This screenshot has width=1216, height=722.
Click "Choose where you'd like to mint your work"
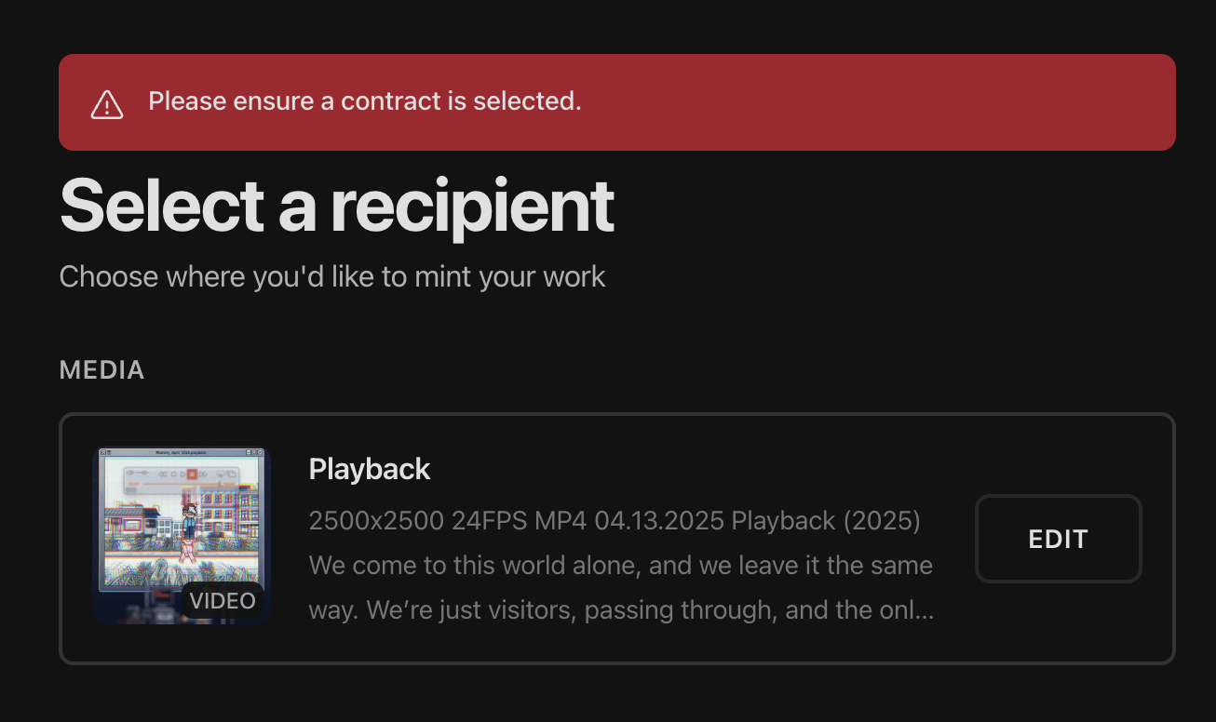[x=332, y=276]
